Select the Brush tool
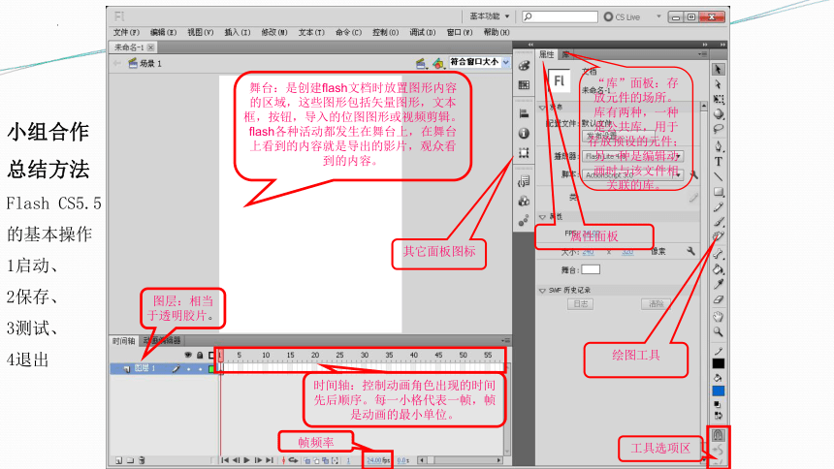The image size is (834, 469). [718, 222]
